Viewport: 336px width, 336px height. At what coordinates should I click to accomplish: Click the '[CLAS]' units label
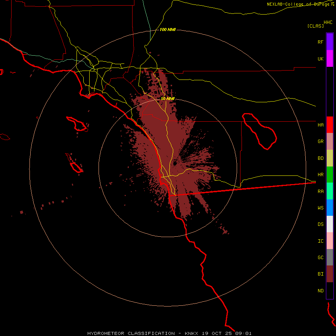pos(315,26)
